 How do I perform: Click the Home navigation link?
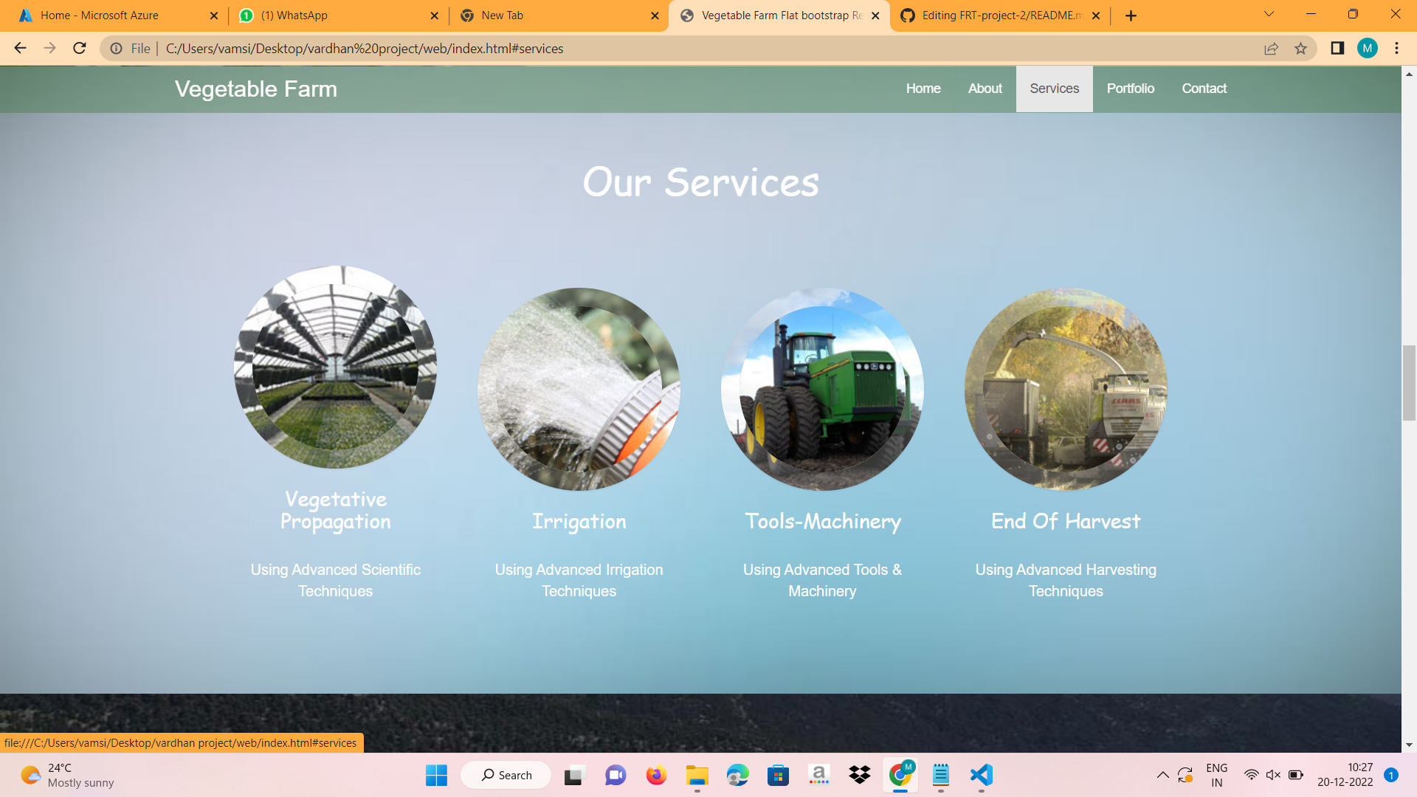click(x=923, y=89)
